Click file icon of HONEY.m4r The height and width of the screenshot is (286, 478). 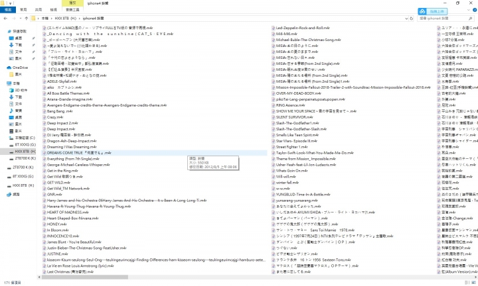tap(44, 224)
